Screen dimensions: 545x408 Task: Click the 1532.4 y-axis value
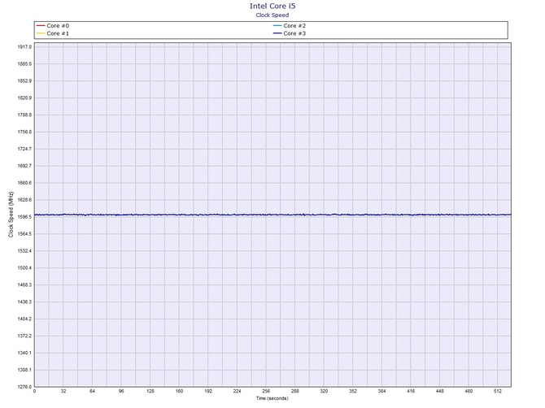tap(24, 251)
